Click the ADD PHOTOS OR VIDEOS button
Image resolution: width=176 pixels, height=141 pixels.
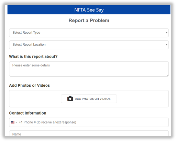click(89, 99)
